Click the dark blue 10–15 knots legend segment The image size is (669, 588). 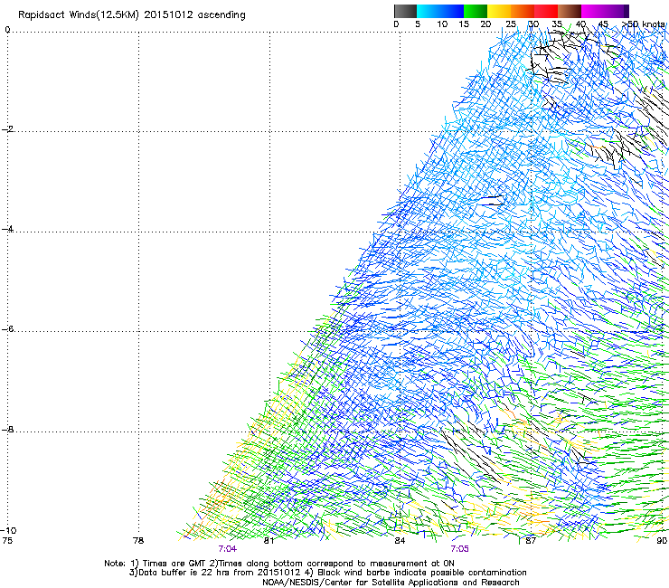[452, 11]
